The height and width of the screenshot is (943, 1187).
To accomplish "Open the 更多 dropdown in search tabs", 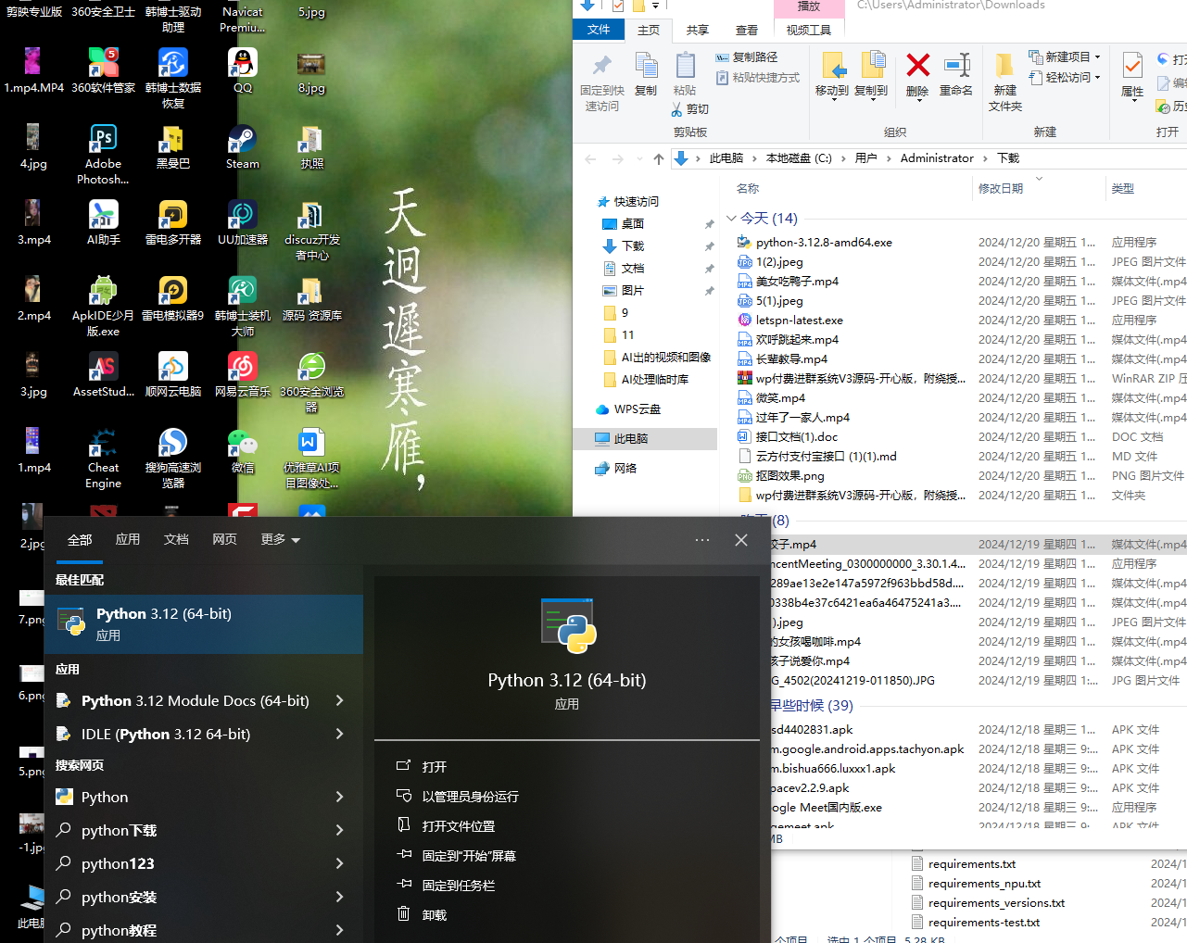I will click(x=280, y=539).
